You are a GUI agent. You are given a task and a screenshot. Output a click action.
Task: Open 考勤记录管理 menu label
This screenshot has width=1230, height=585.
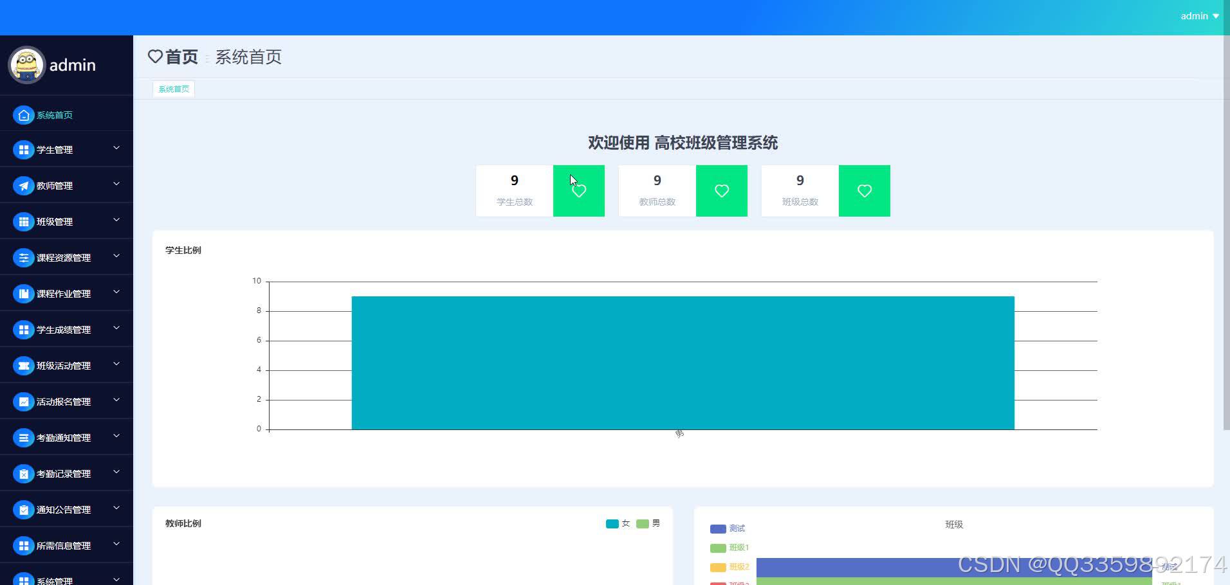(x=64, y=474)
